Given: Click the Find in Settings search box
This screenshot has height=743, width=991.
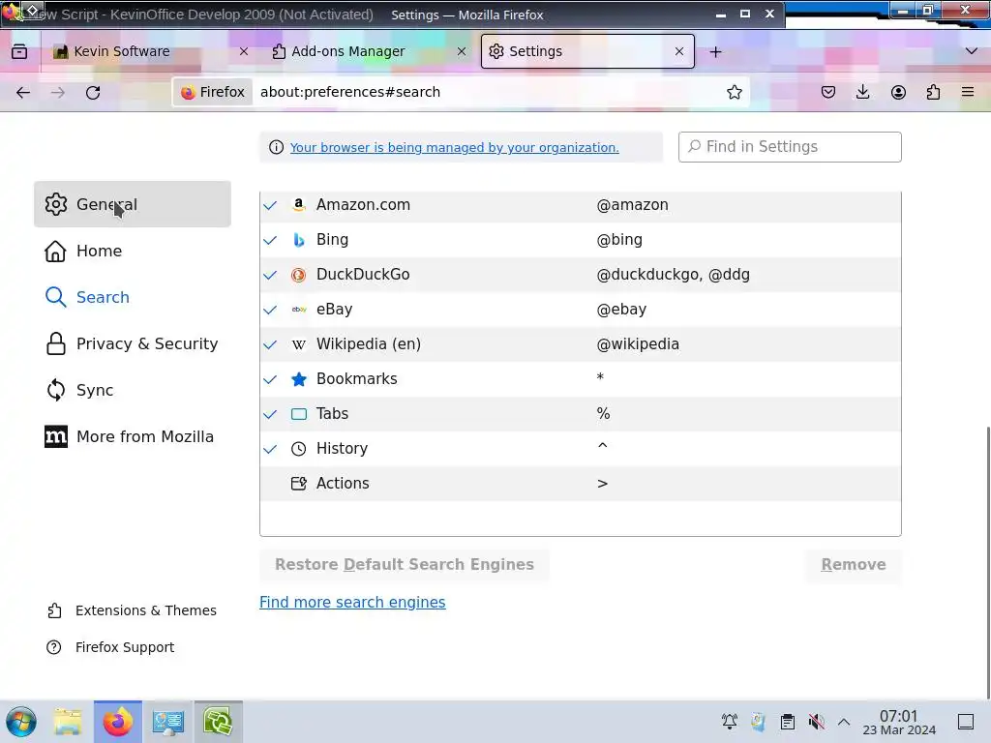Looking at the screenshot, I should point(790,147).
